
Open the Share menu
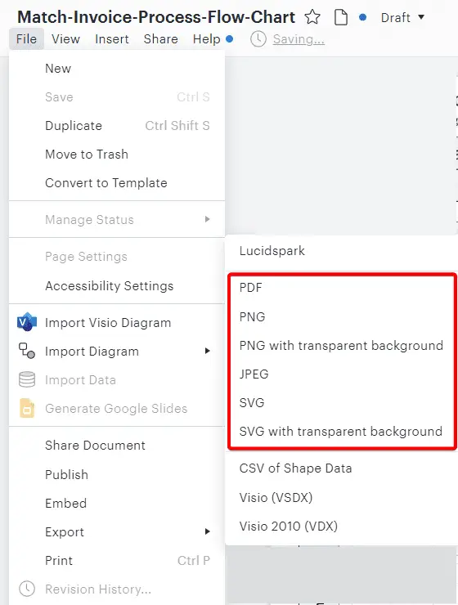point(161,39)
